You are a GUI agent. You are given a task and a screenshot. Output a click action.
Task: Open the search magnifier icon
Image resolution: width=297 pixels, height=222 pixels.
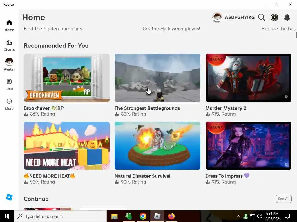[x=261, y=17]
